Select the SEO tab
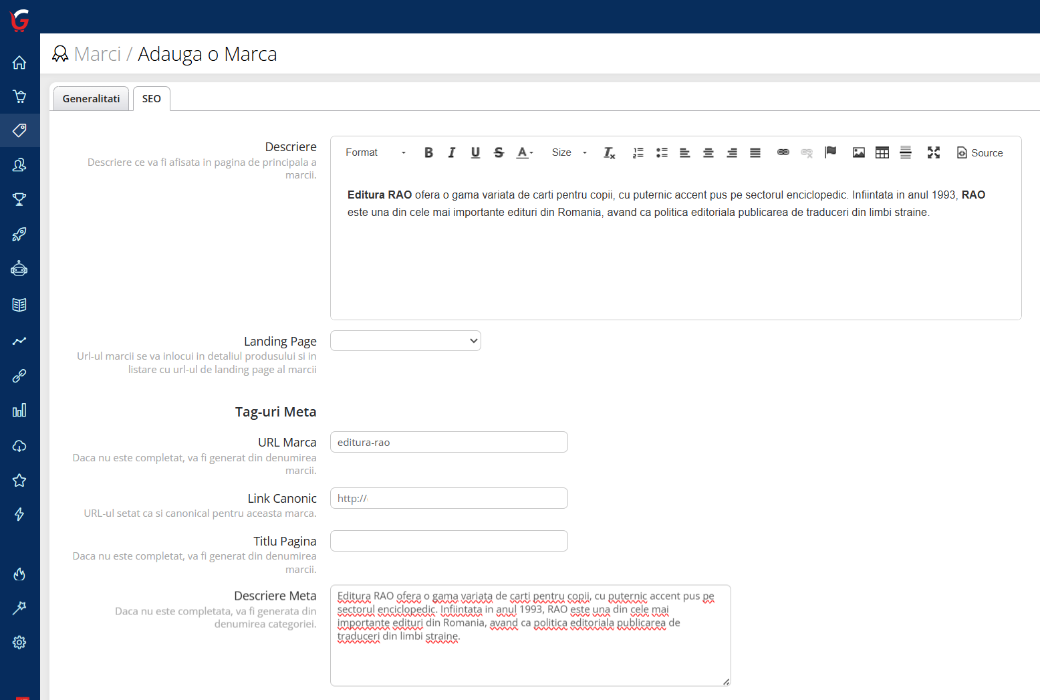Screen dimensions: 1040x700 tap(152, 99)
